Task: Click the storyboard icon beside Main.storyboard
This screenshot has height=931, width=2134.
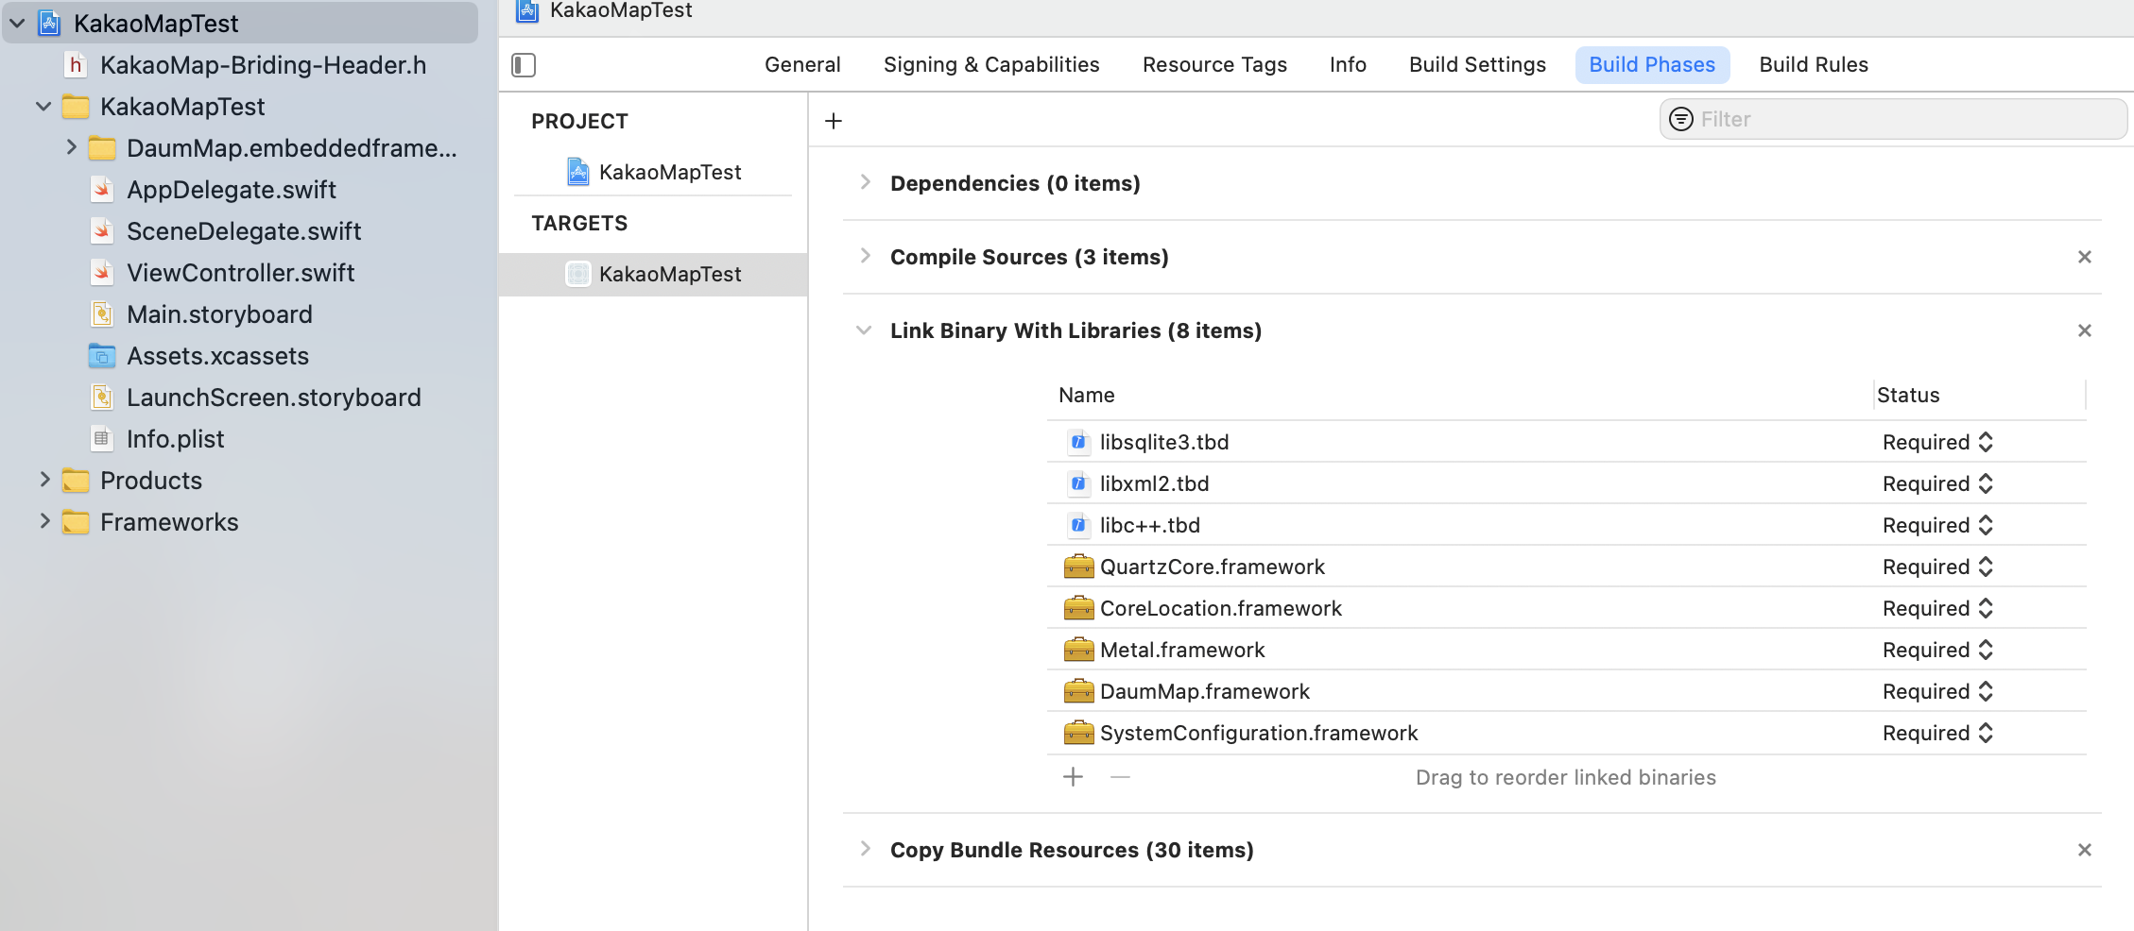Action: point(102,314)
